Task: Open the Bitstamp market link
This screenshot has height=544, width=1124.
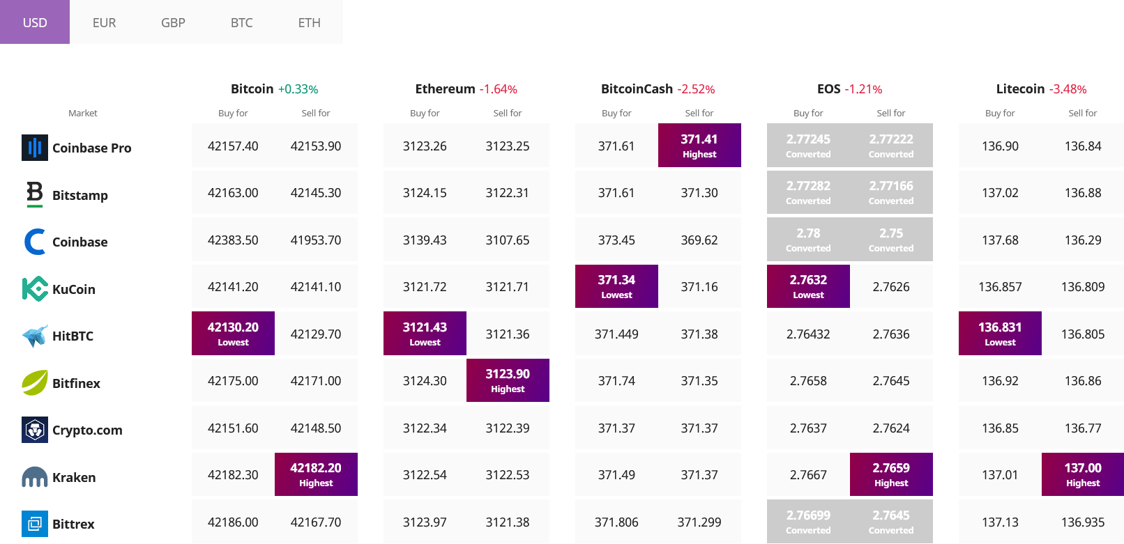Action: point(80,195)
